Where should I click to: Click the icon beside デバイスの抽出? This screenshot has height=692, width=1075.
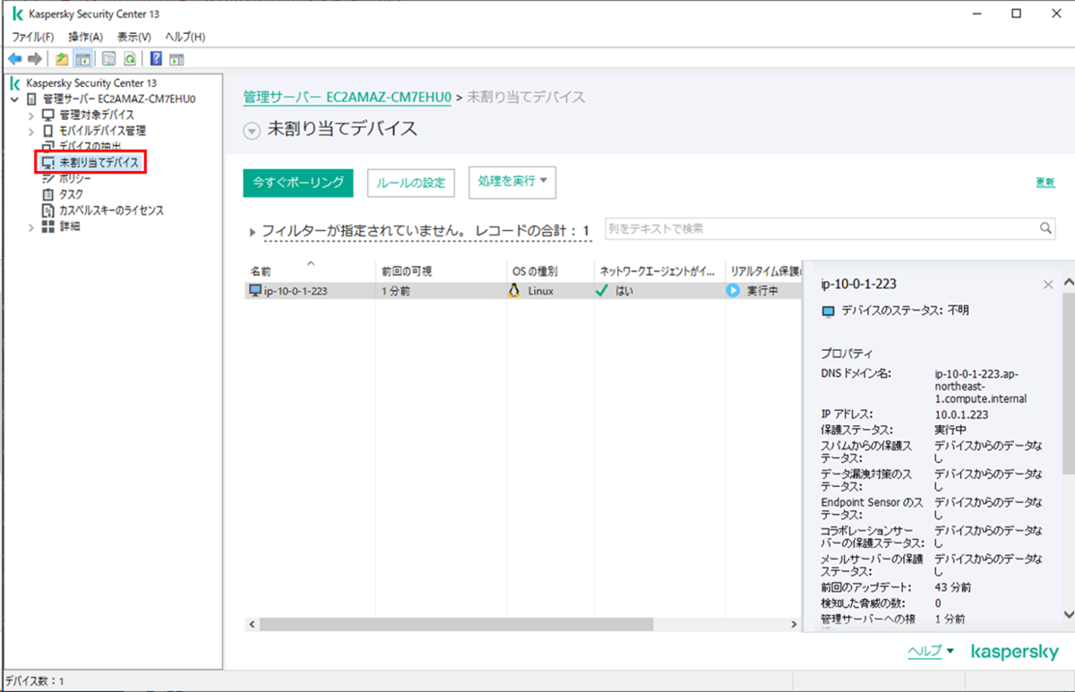click(48, 146)
